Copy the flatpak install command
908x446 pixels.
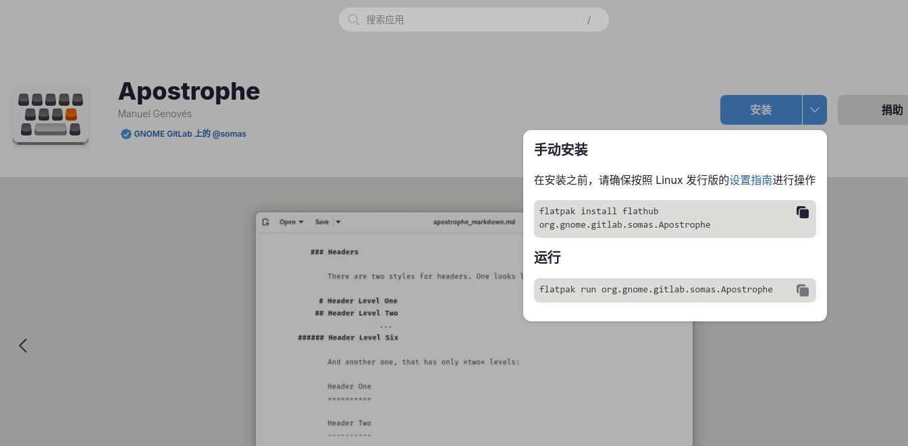[803, 212]
